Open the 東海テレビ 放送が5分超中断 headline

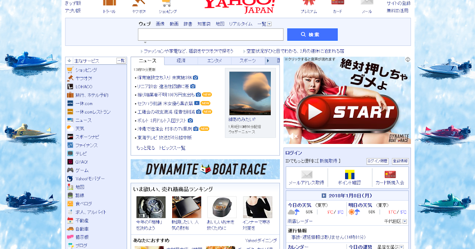tap(164, 138)
